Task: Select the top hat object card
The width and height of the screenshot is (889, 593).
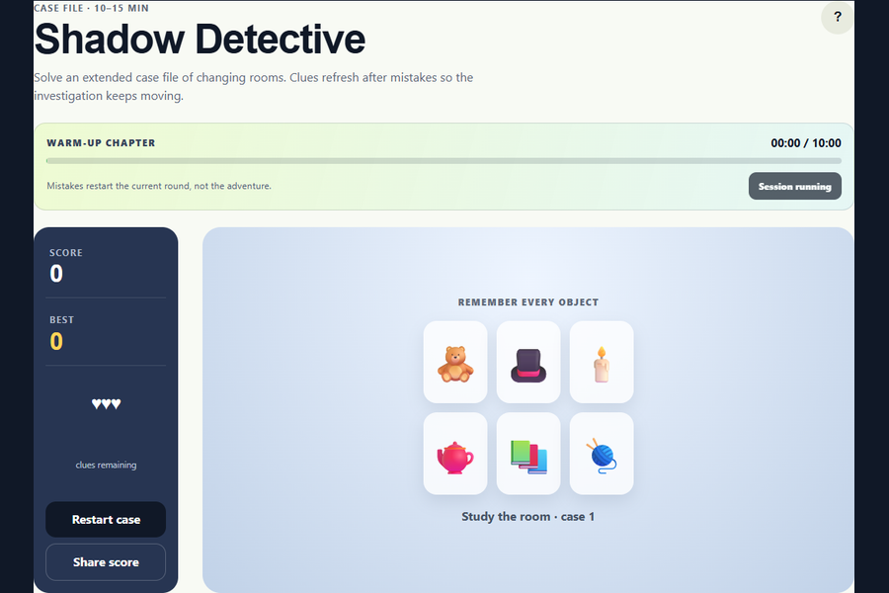Action: click(528, 362)
